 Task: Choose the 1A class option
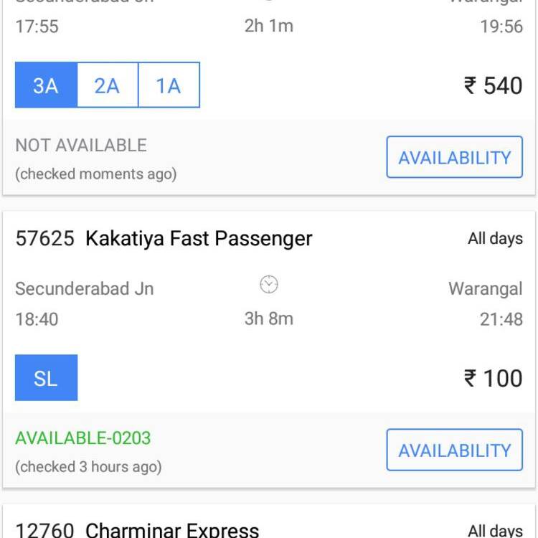click(x=169, y=85)
